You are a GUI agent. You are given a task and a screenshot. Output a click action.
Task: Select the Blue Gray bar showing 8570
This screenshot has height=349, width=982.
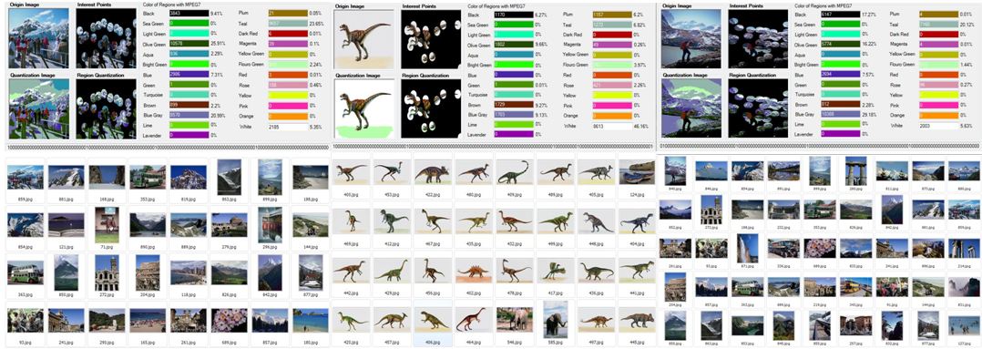pos(188,116)
